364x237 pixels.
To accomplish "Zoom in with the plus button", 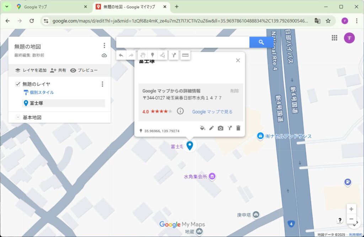I will [x=351, y=209].
